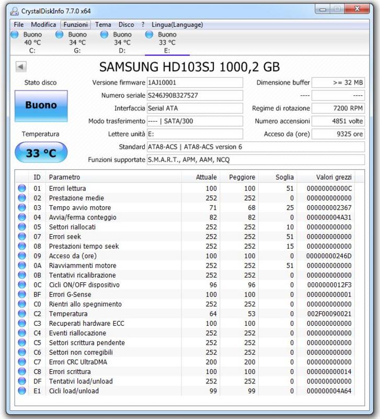The image size is (380, 419).
Task: Click status dot for Prestazione medie row
Action: (22, 198)
